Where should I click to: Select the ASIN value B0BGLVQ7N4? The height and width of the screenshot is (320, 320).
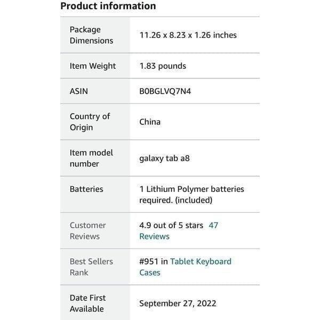(x=165, y=91)
